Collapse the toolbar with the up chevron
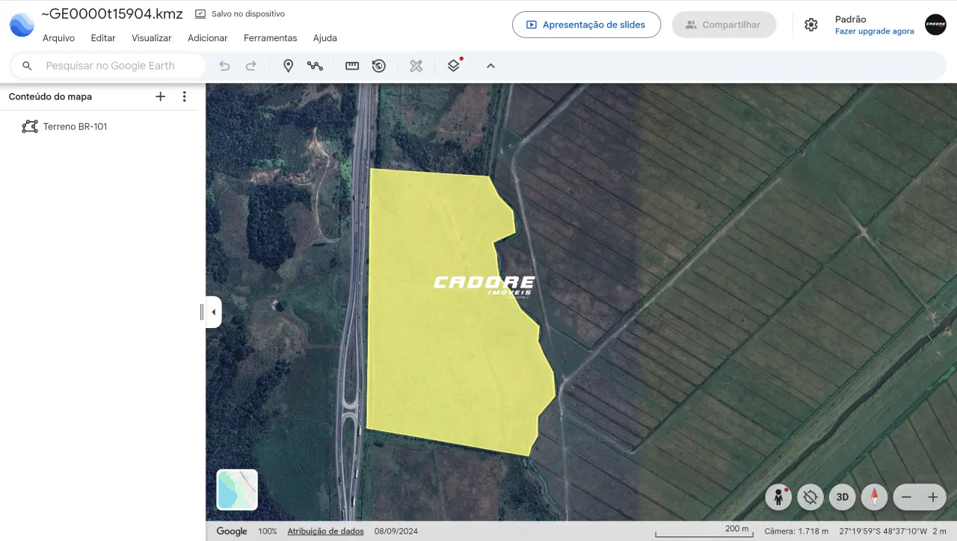This screenshot has width=957, height=541. 490,66
